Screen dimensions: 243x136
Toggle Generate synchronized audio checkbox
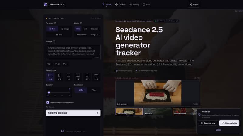(48, 102)
